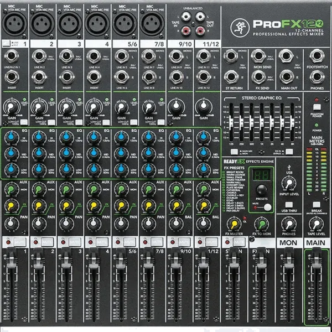The image size is (332, 332).
Task: Click the FX SEND jack
Action: pos(258,77)
